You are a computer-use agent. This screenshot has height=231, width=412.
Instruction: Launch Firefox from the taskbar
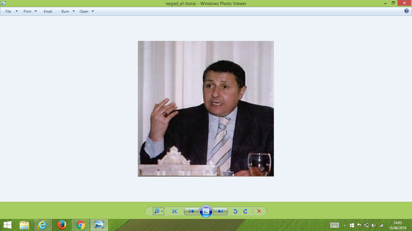click(62, 225)
